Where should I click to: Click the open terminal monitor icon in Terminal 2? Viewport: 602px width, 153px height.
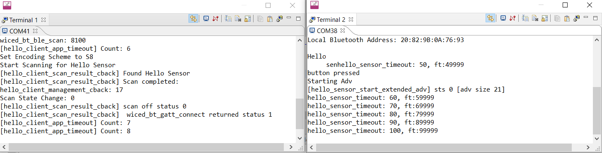(x=503, y=18)
